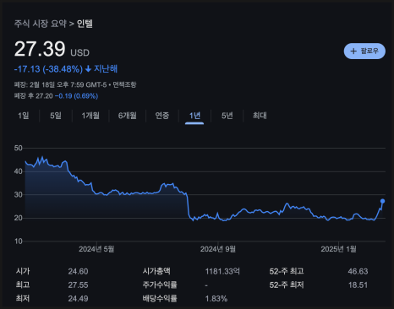The image size is (394, 309).
Task: Open the 연중 year-to-date tab
Action: [162, 116]
